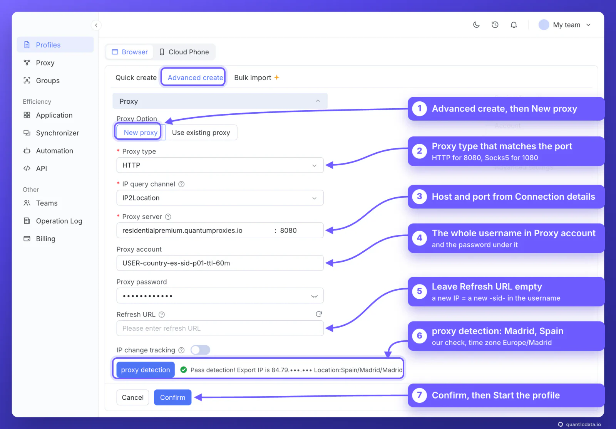Open the Proxy type HTTP dropdown
The image size is (616, 429).
(220, 165)
